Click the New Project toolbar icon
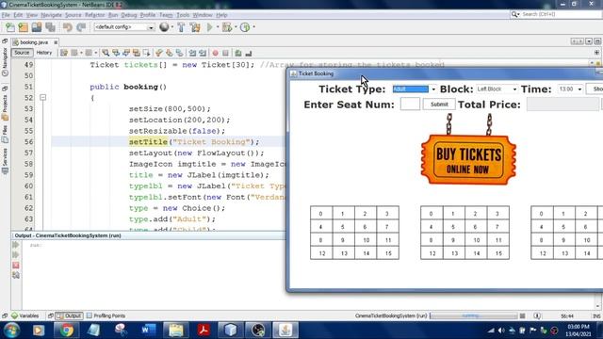Viewport: 603px width, 339px height. point(23,27)
